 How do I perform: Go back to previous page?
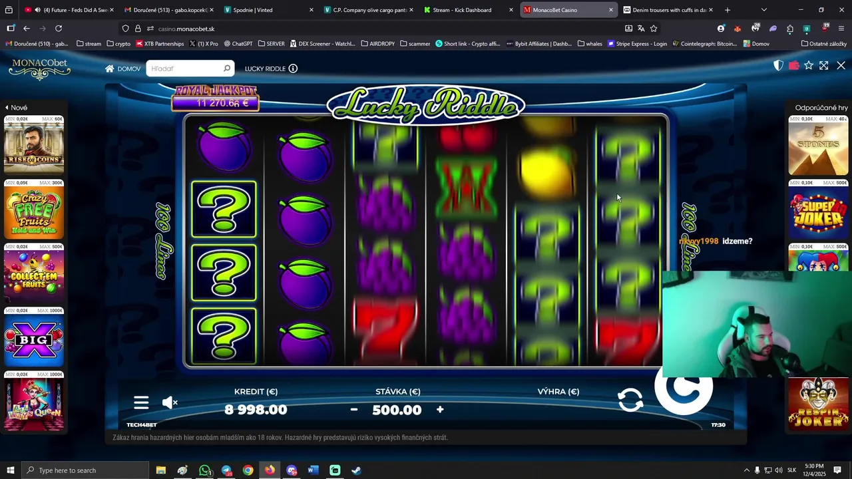27,29
